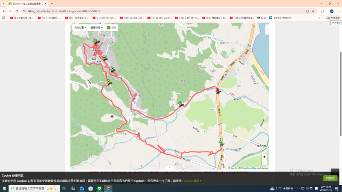Click the browser address bar URL
The width and height of the screenshot is (342, 192).
point(128,11)
